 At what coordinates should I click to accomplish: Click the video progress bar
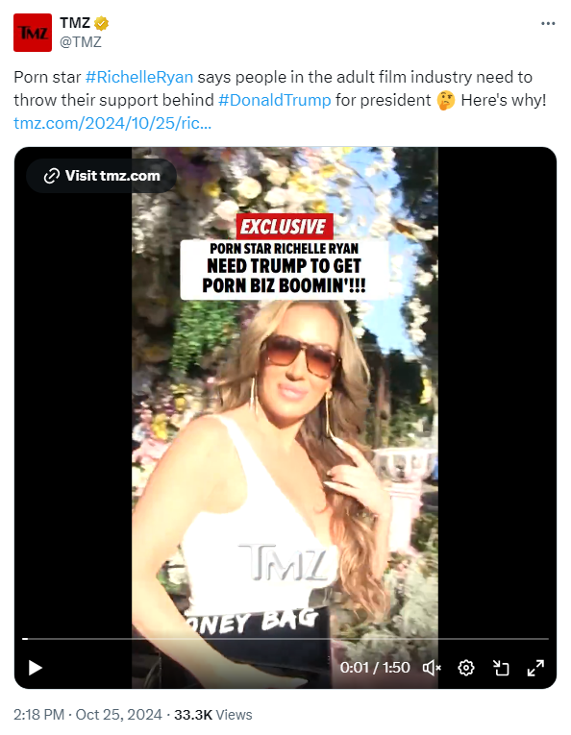tap(285, 638)
